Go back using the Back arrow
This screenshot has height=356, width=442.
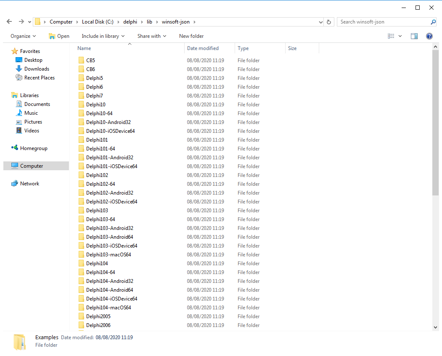[x=9, y=22]
